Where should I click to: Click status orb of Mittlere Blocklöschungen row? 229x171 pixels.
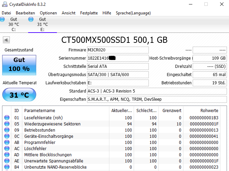pos(7,155)
